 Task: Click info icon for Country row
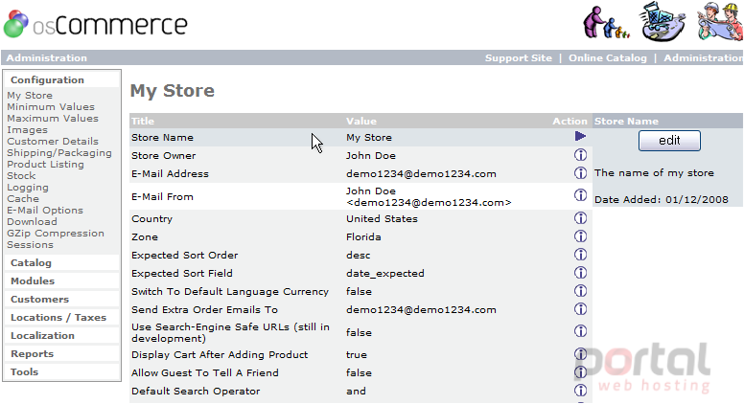click(x=580, y=218)
